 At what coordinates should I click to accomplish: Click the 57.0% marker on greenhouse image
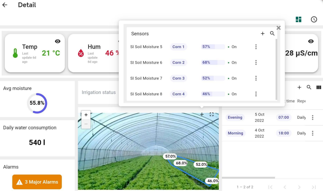[171, 156]
